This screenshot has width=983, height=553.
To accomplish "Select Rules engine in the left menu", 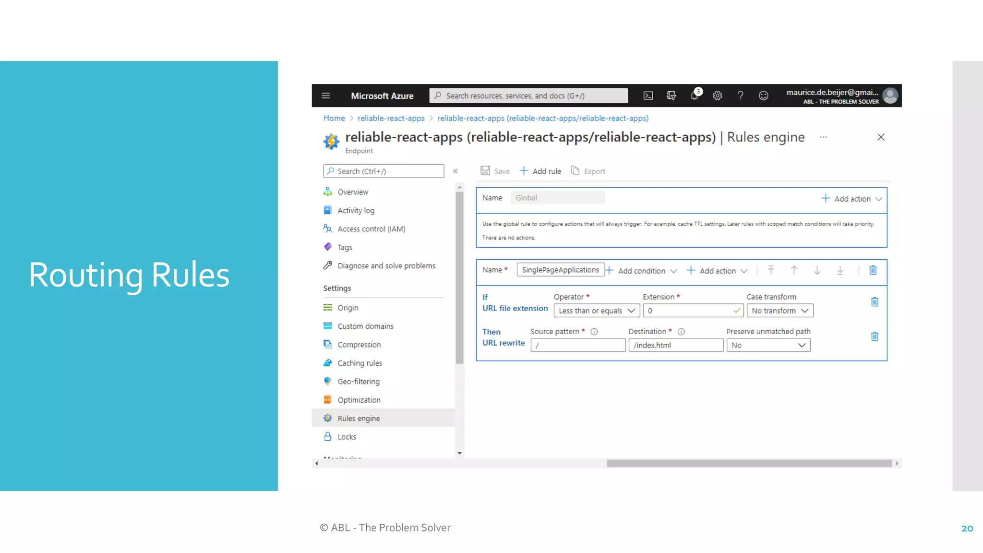I will tap(383, 418).
